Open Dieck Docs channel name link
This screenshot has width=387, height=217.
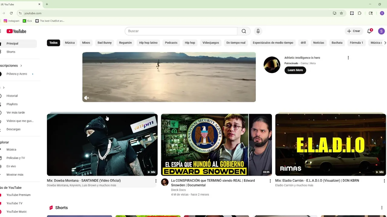click(x=178, y=190)
